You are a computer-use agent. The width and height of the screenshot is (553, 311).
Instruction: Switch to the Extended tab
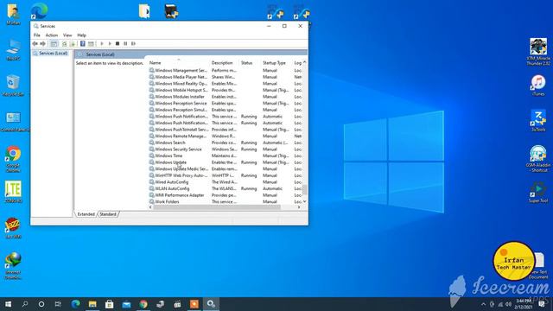(x=86, y=214)
